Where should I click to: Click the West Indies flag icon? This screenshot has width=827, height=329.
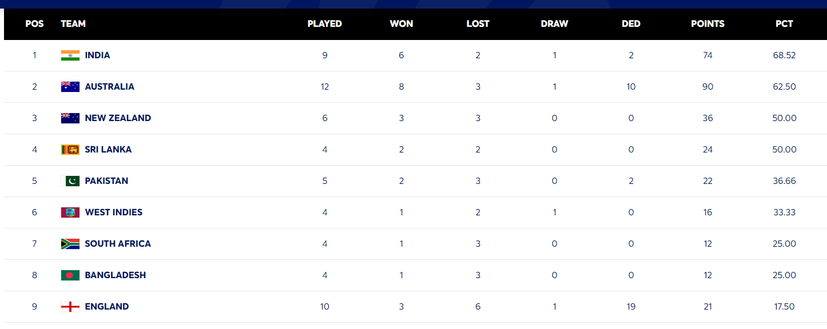pos(70,212)
